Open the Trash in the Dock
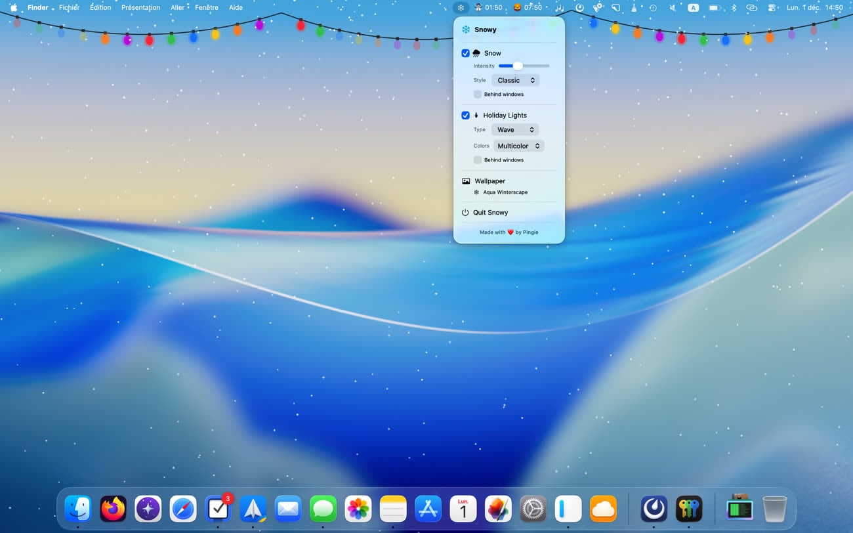Image resolution: width=853 pixels, height=533 pixels. 774,509
